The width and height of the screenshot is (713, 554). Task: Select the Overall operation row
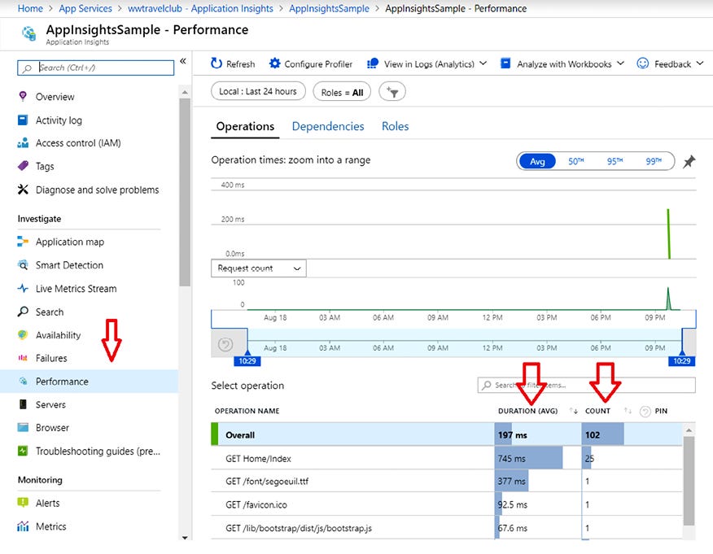[447, 434]
